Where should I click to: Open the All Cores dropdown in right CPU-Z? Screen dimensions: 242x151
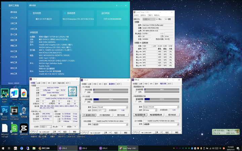click(150, 110)
